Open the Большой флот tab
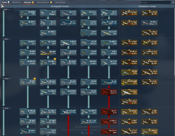The image size is (175, 136). 46,2
